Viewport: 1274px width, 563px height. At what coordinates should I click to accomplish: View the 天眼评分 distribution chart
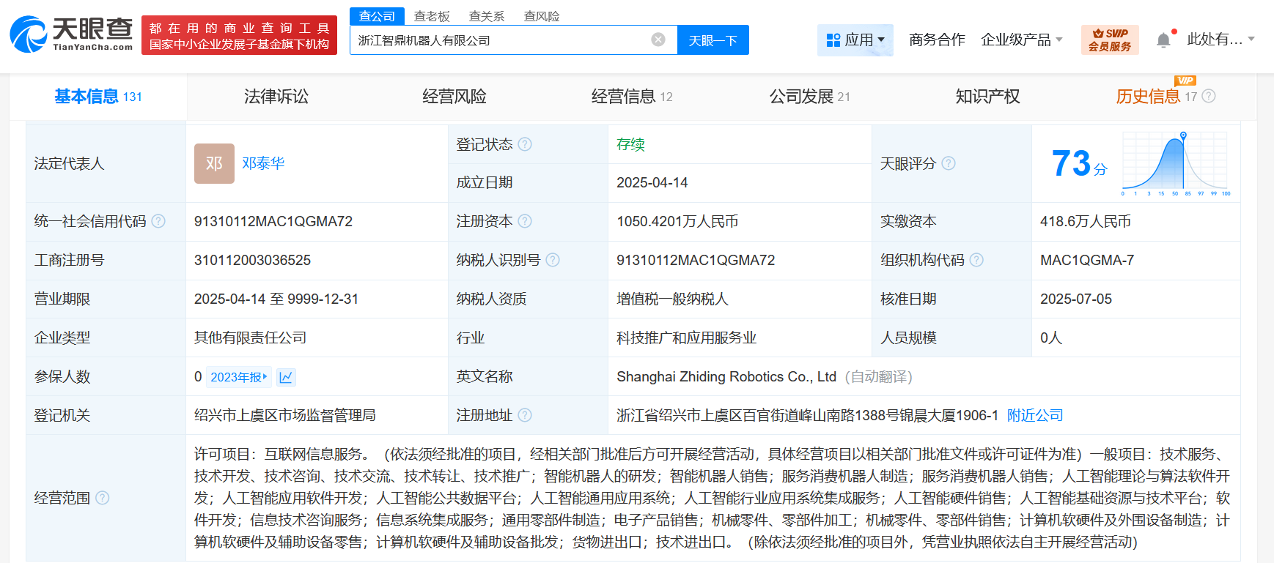point(1176,163)
